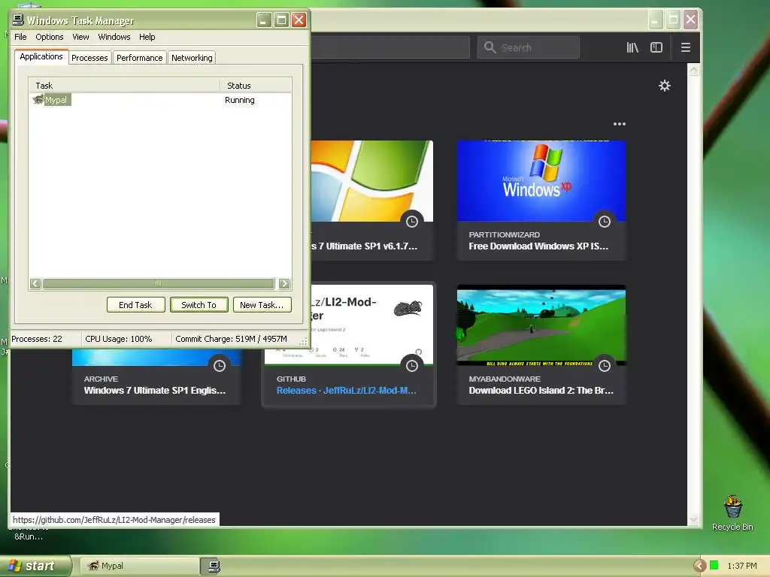Click the search magnifier icon
Image resolution: width=770 pixels, height=577 pixels.
click(x=490, y=47)
